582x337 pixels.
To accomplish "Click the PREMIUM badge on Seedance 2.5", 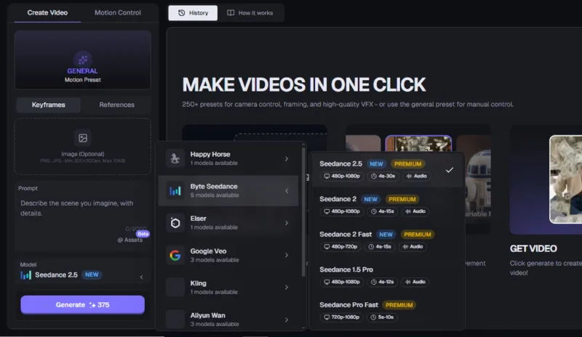I will pos(407,164).
